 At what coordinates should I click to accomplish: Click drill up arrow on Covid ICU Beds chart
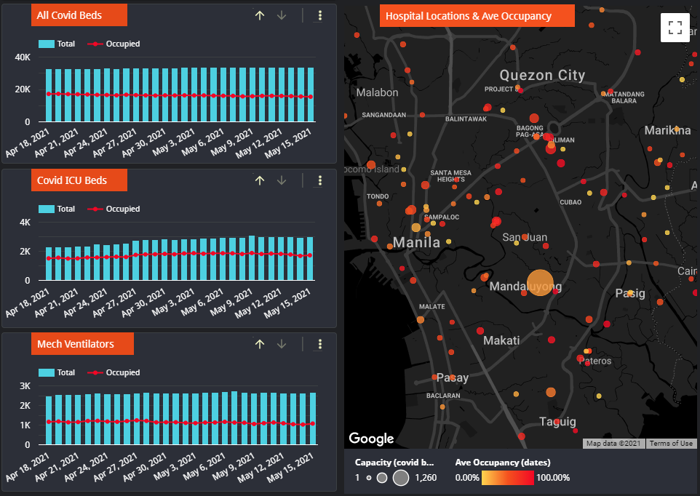pyautogui.click(x=260, y=180)
